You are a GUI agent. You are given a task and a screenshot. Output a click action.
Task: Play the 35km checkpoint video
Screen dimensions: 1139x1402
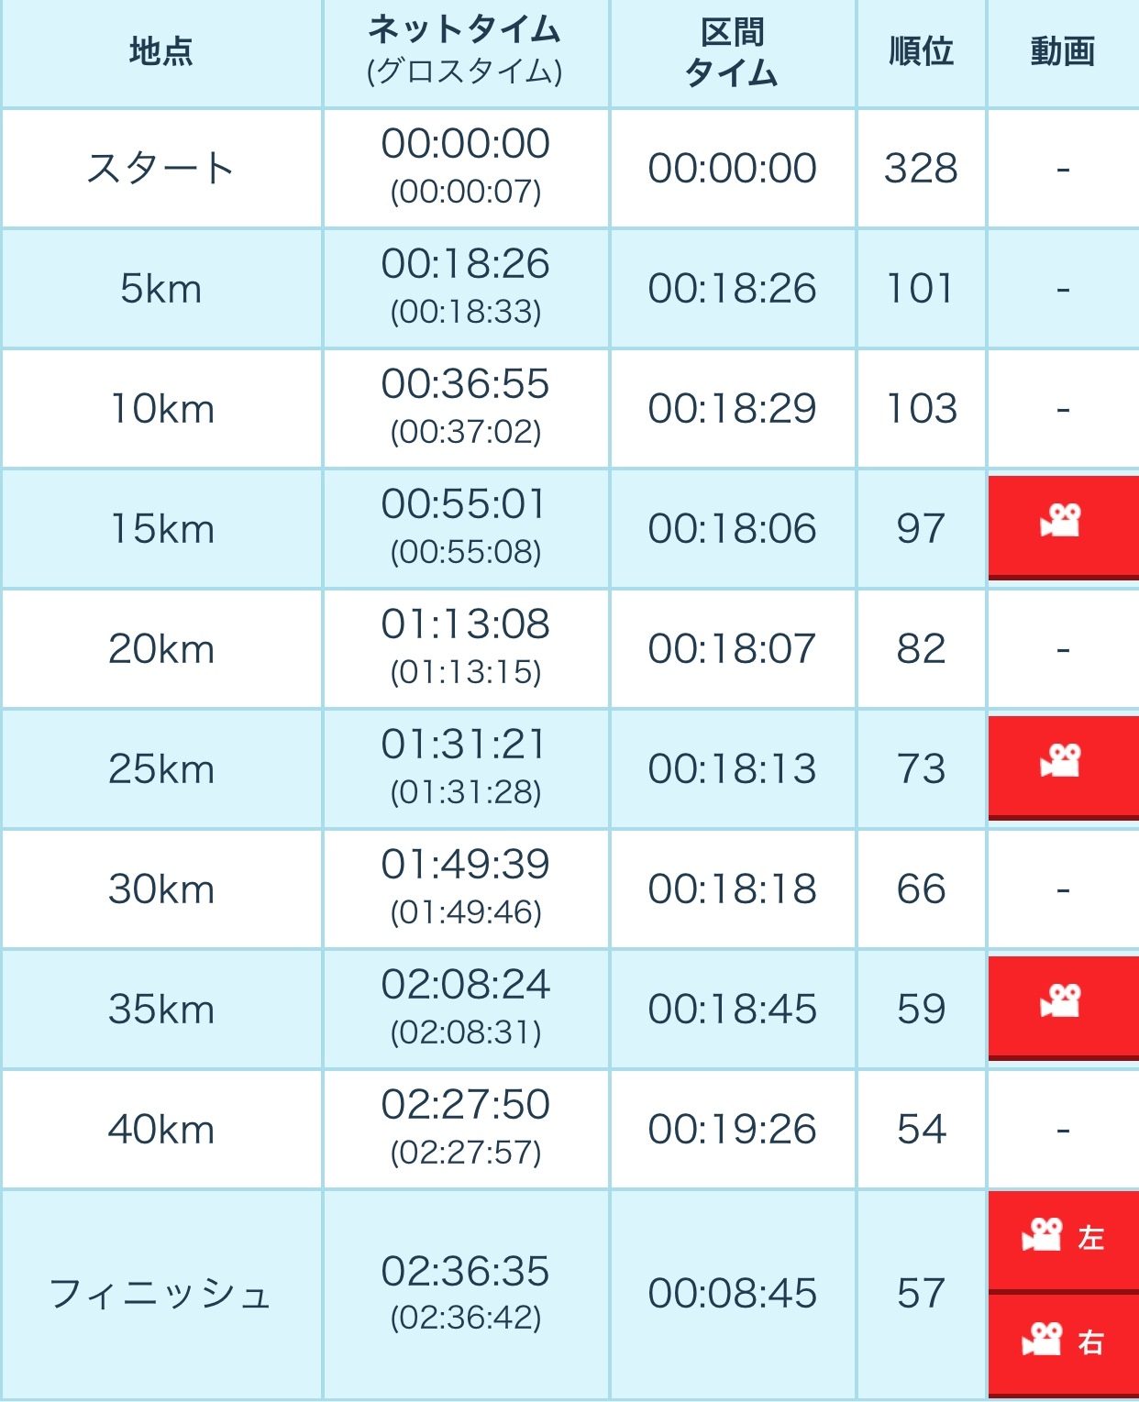coord(1063,1008)
